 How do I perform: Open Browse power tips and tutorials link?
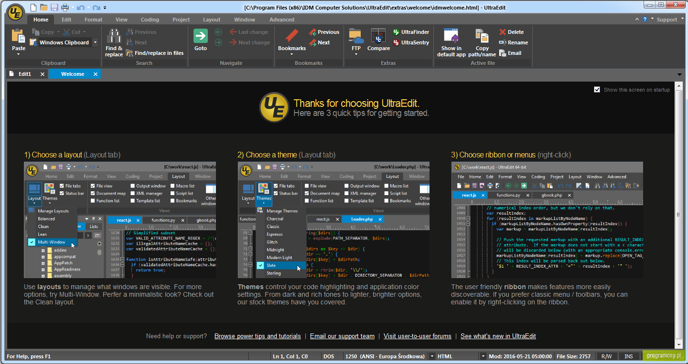(x=258, y=336)
